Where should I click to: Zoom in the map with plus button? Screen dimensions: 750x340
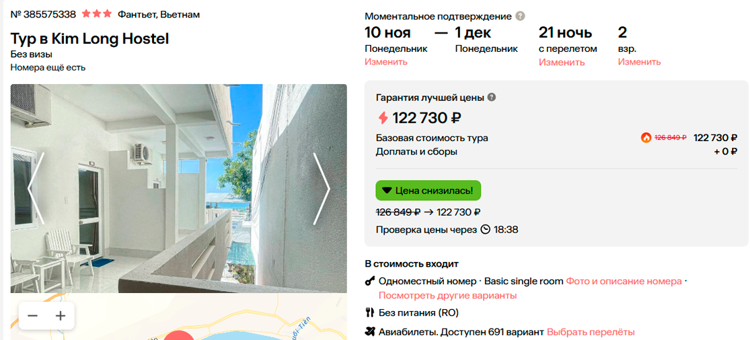click(61, 316)
